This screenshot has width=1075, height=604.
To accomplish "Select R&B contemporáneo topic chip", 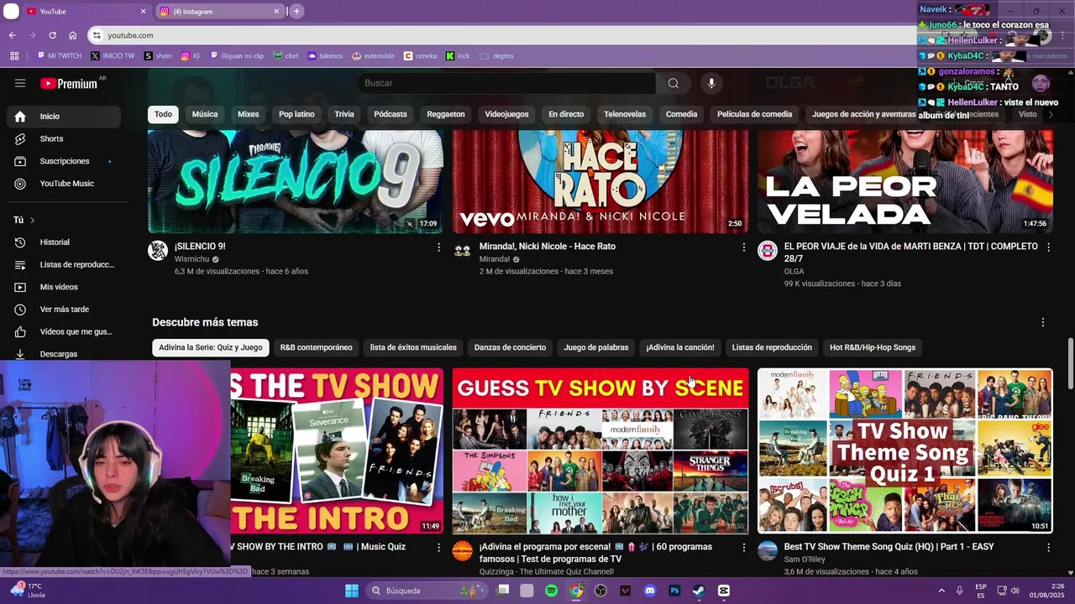I will [x=316, y=347].
